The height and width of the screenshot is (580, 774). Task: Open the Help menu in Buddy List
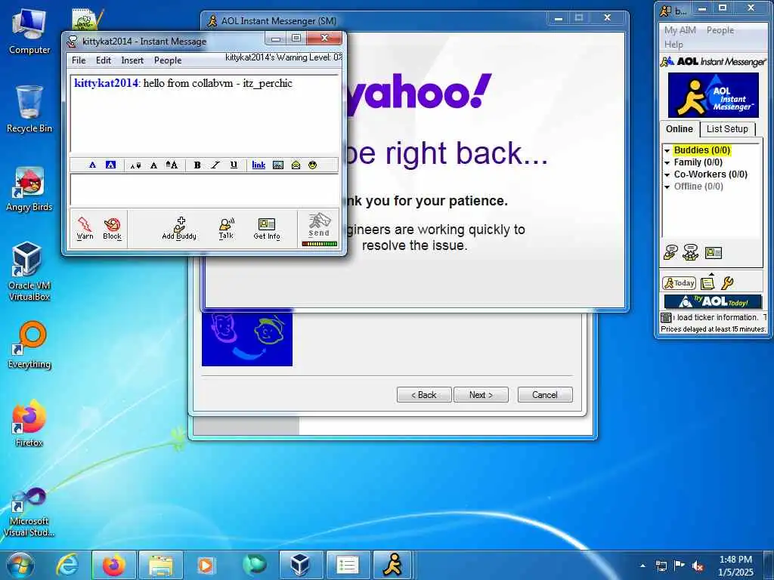click(673, 45)
